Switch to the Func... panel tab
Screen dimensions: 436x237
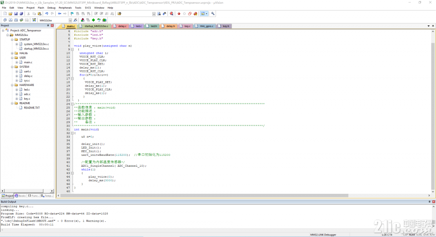[x=34, y=196]
